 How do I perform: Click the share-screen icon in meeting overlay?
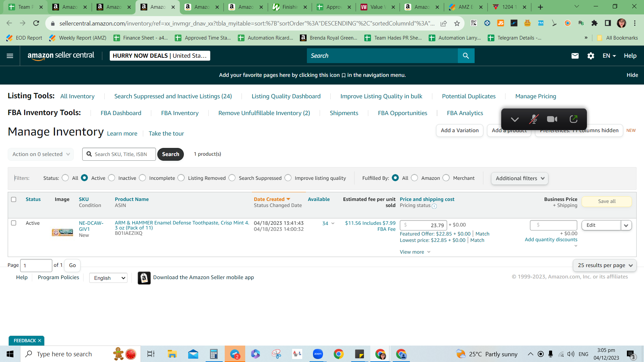(574, 119)
